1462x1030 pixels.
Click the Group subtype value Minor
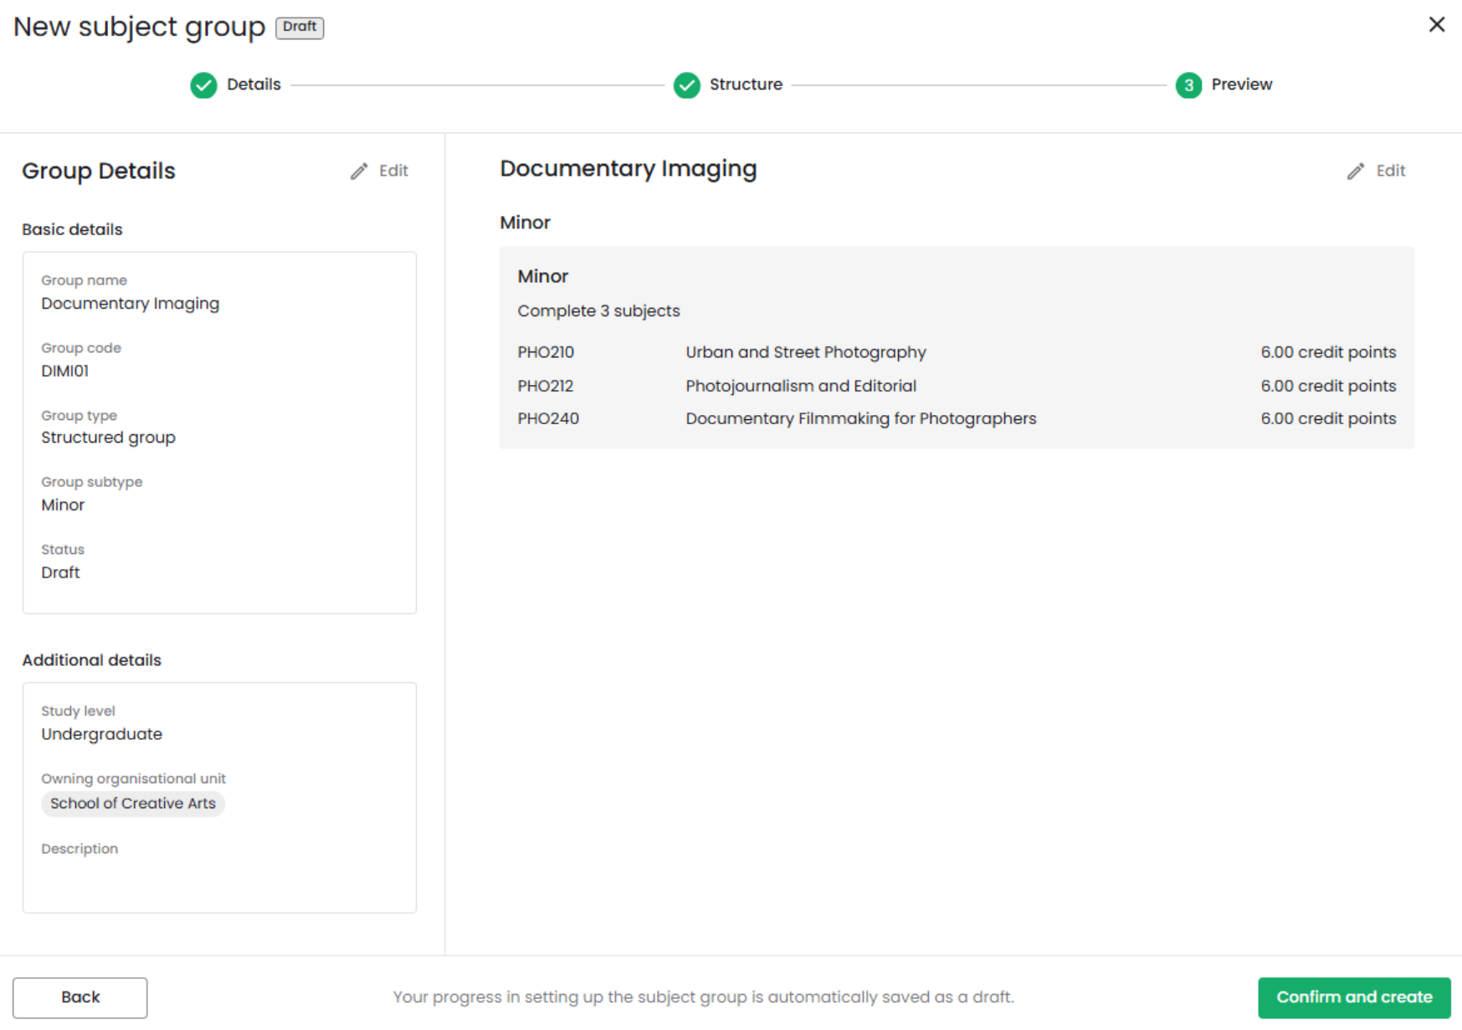63,505
